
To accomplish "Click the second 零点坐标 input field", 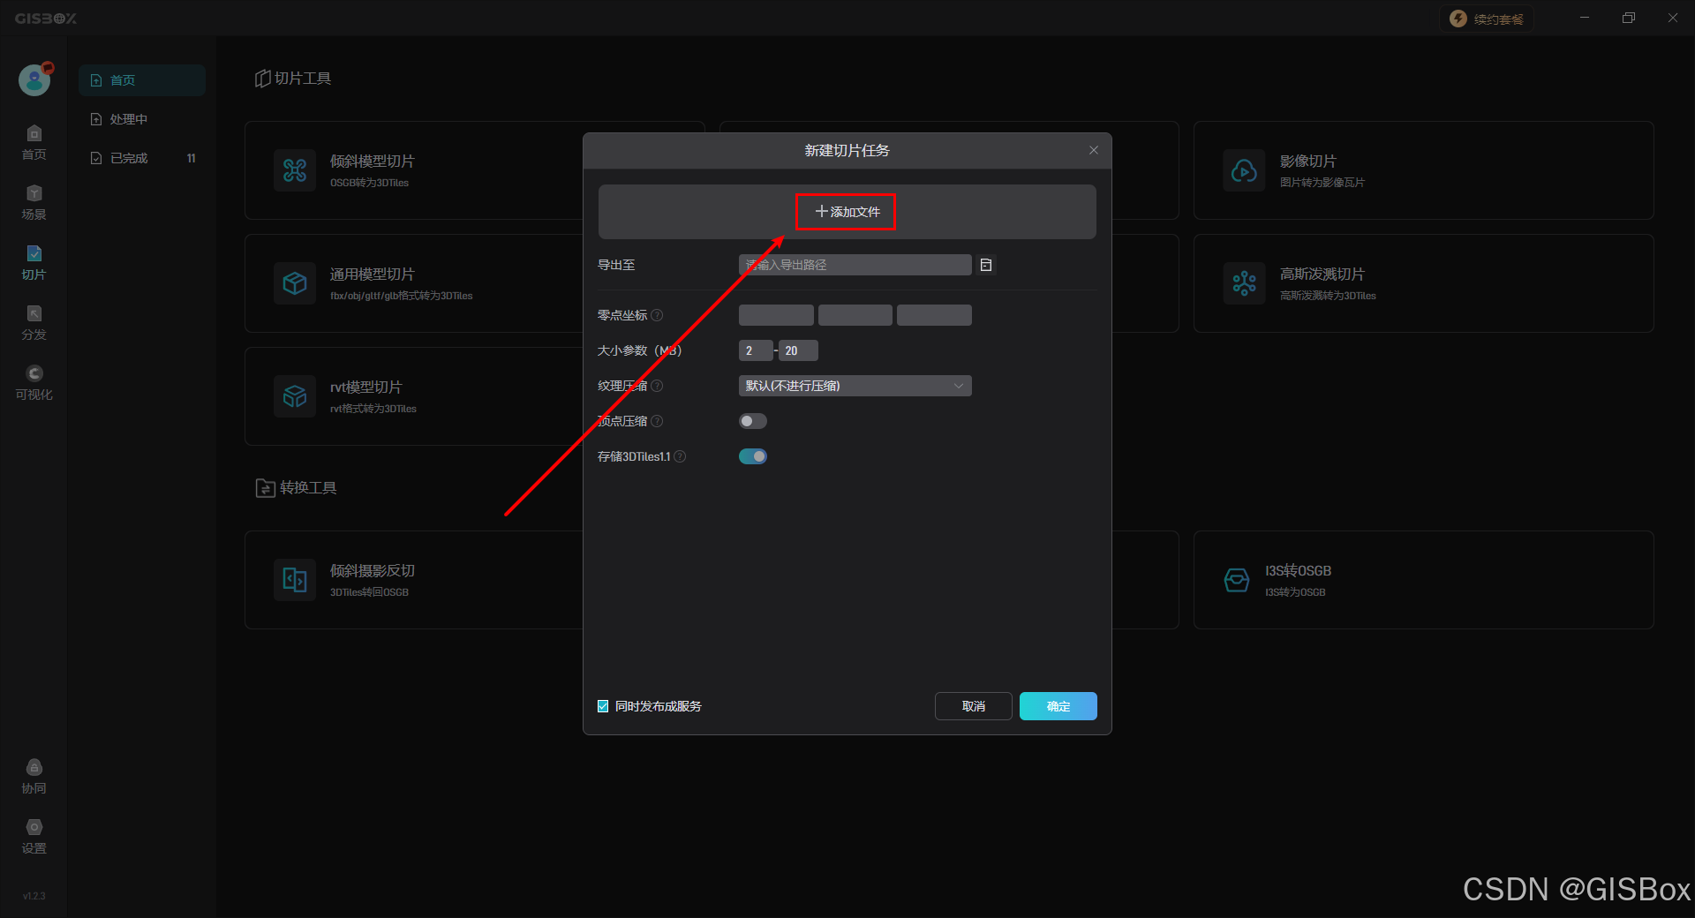I will click(x=855, y=315).
